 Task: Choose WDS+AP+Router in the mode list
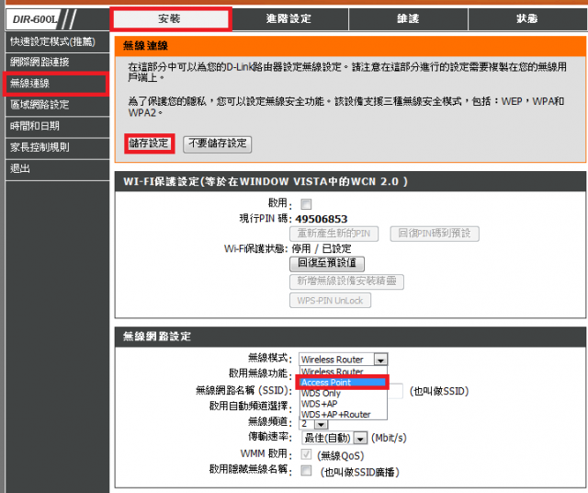pos(344,415)
